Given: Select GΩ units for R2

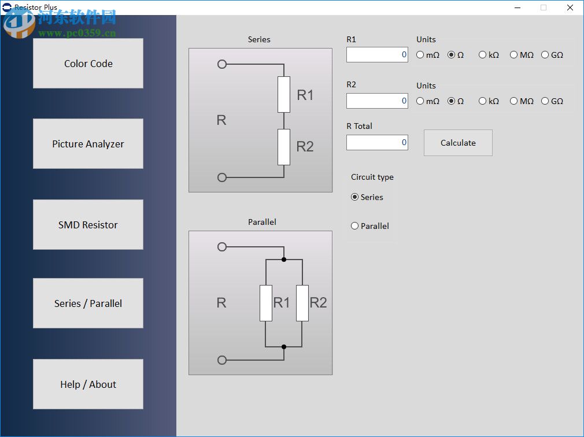Looking at the screenshot, I should [x=544, y=101].
